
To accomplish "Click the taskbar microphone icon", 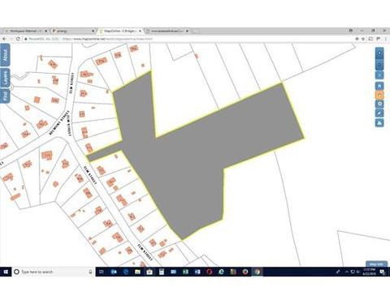I will click(90, 272).
